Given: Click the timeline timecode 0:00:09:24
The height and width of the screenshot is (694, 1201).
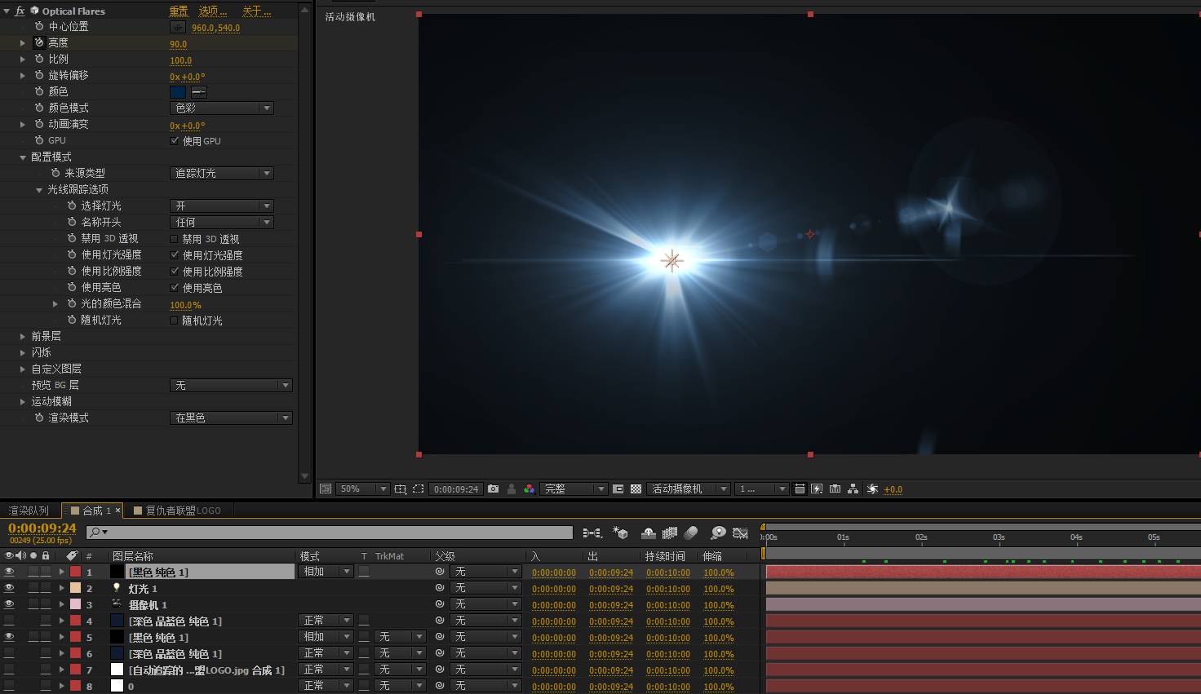Looking at the screenshot, I should click(42, 528).
